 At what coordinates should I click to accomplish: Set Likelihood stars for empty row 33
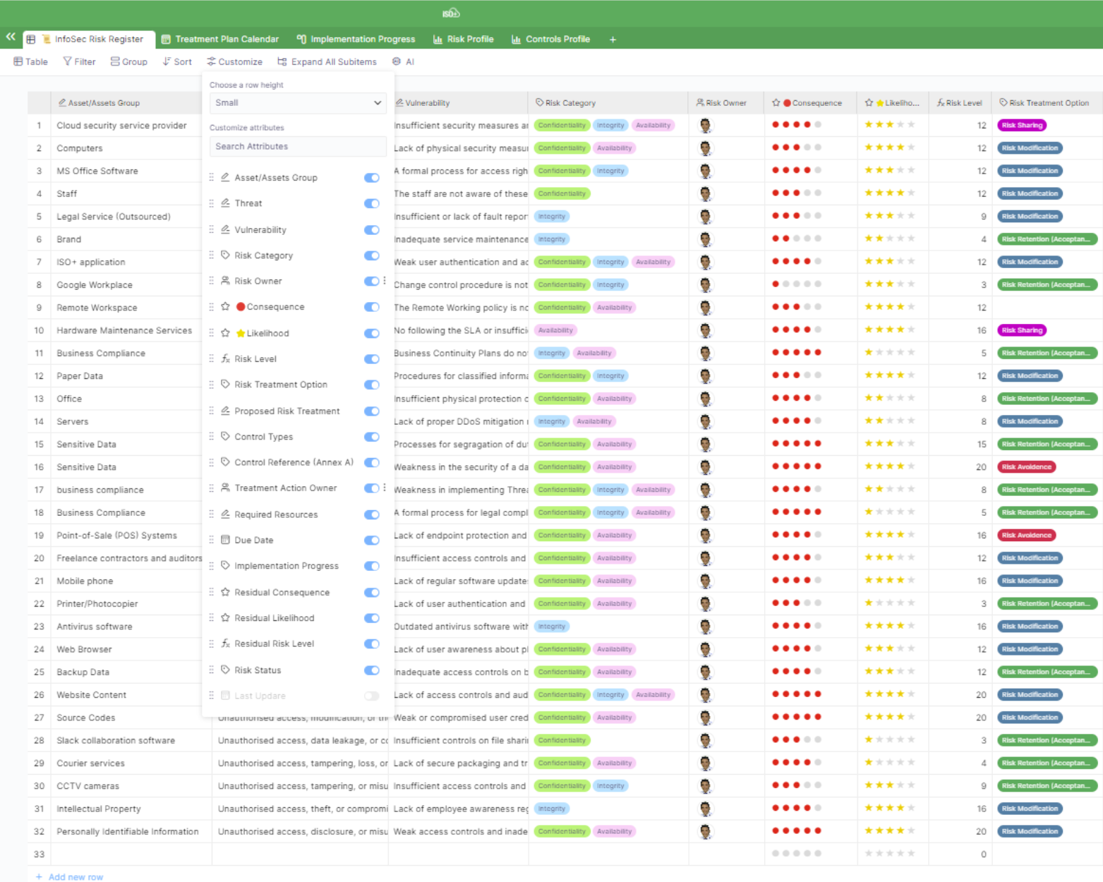click(889, 854)
